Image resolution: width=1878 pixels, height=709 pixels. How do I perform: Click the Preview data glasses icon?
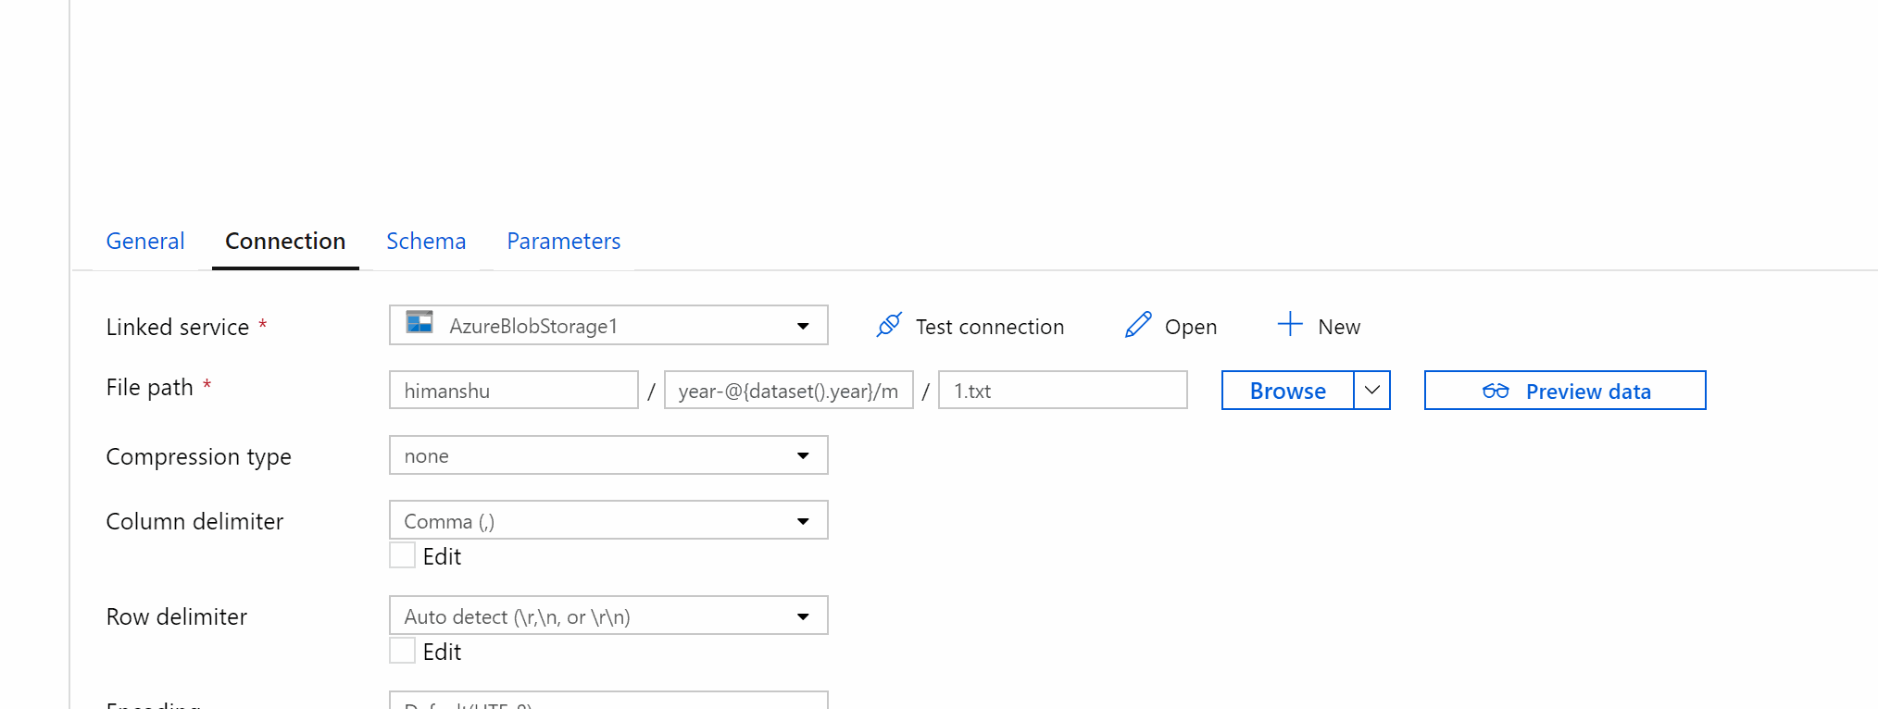tap(1496, 391)
